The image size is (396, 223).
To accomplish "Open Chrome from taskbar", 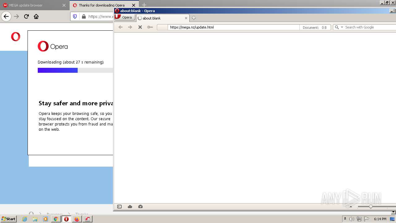I will tap(56, 219).
